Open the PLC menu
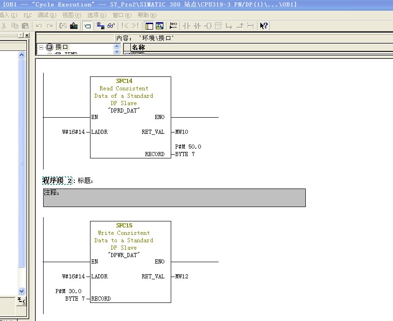This screenshot has height=321, width=393. pyautogui.click(x=27, y=15)
